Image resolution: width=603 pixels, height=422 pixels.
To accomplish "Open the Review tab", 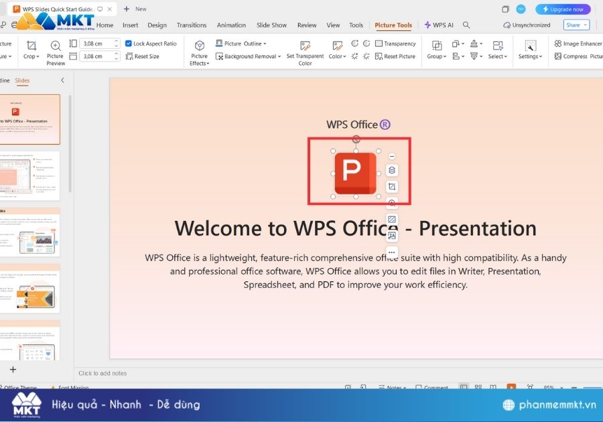I will click(x=307, y=25).
